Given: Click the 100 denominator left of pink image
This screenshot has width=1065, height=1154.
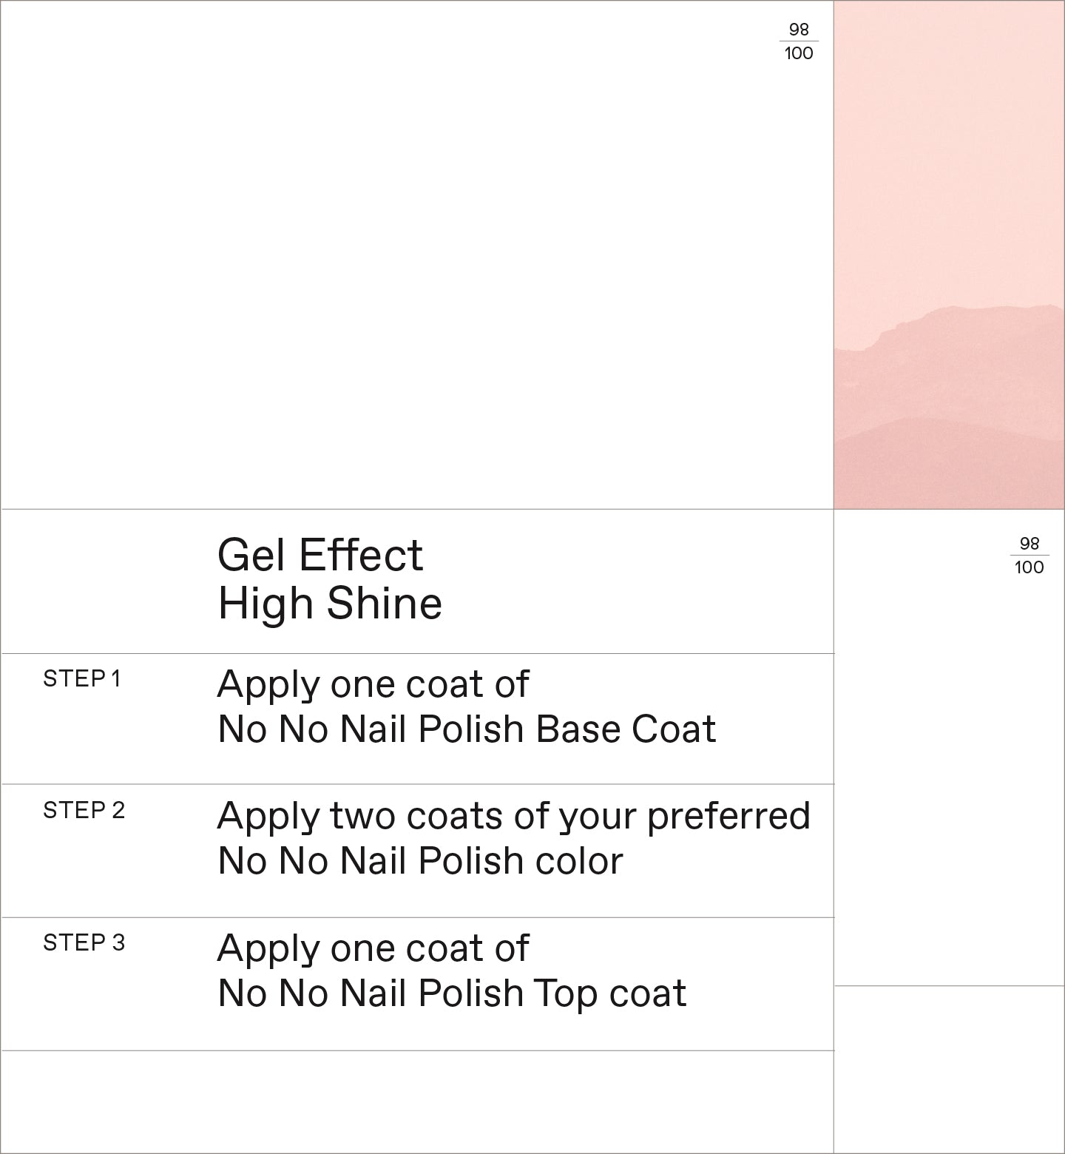Looking at the screenshot, I should (x=799, y=53).
